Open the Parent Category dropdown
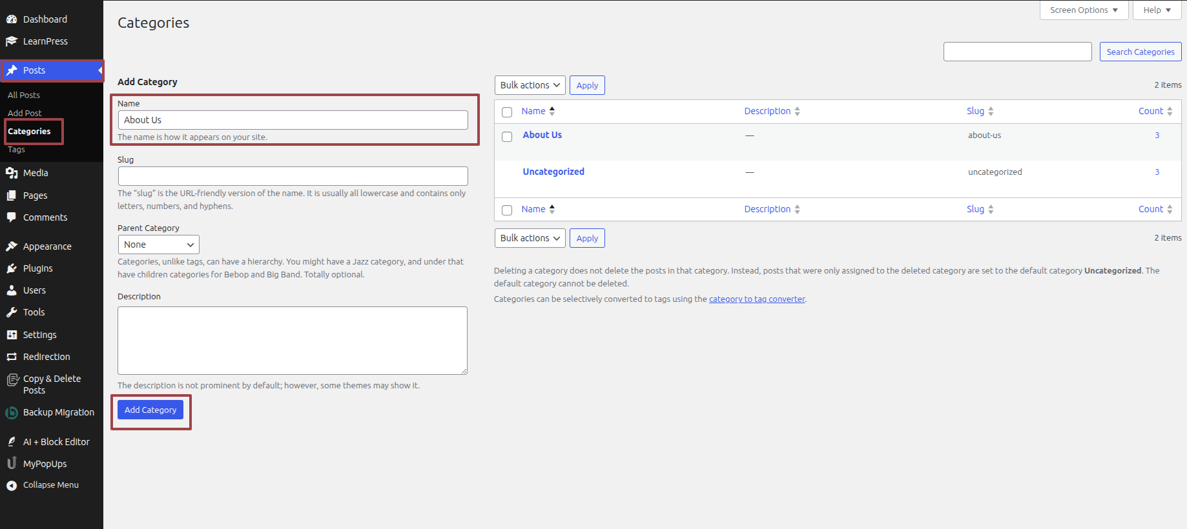Viewport: 1187px width, 529px height. pos(158,245)
